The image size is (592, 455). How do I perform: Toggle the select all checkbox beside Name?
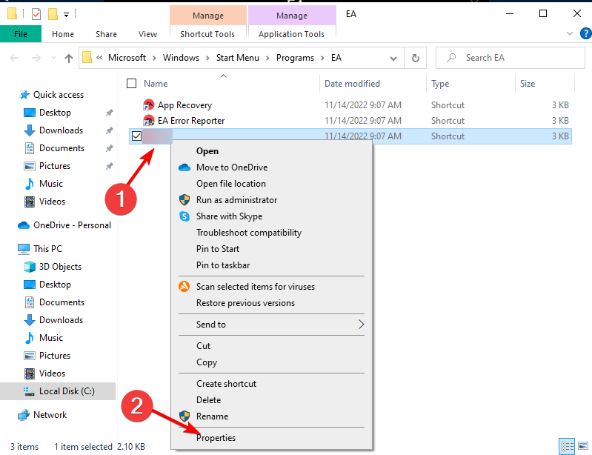click(131, 84)
